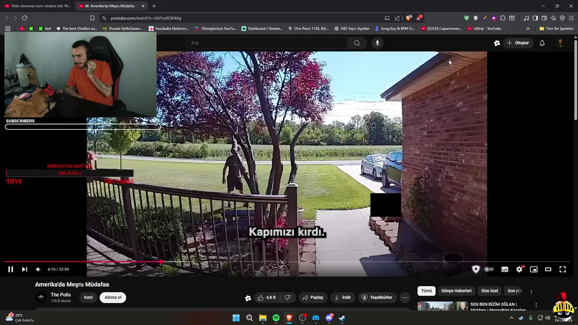
Task: Reload the current page
Action: coord(24,18)
